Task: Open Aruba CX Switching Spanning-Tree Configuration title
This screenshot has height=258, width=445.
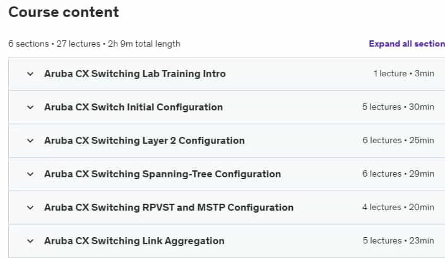Action: tap(162, 174)
